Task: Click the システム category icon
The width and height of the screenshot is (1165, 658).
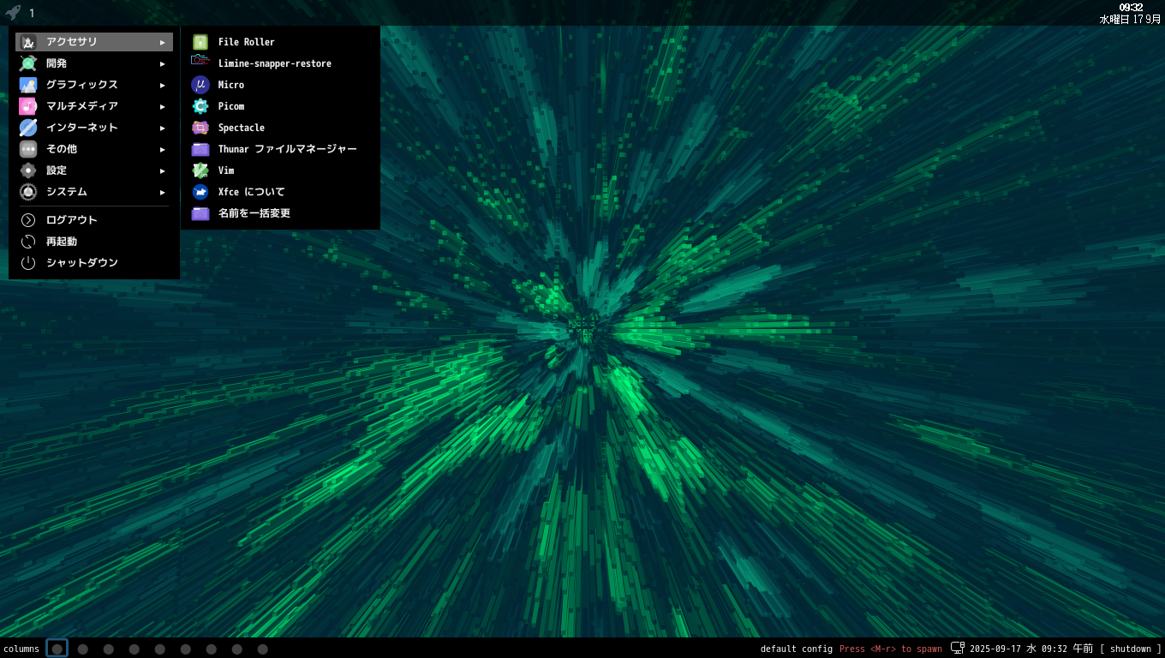Action: [x=28, y=192]
